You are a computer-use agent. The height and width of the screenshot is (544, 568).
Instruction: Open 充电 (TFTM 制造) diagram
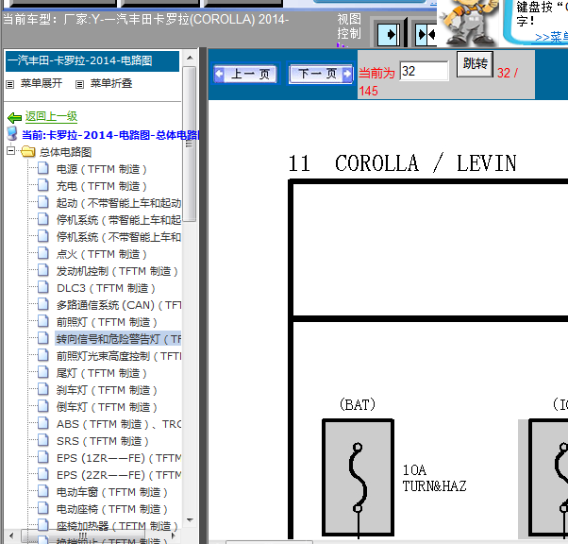pyautogui.click(x=102, y=186)
